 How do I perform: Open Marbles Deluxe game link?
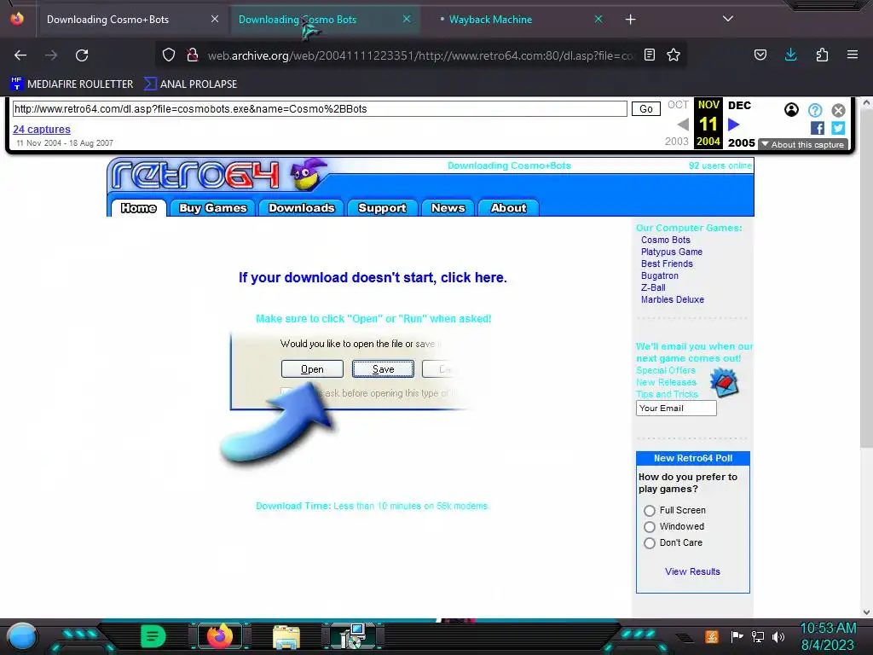click(672, 299)
